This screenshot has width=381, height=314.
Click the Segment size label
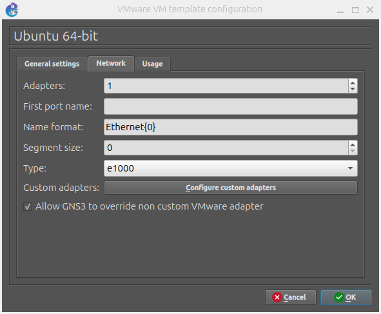53,148
